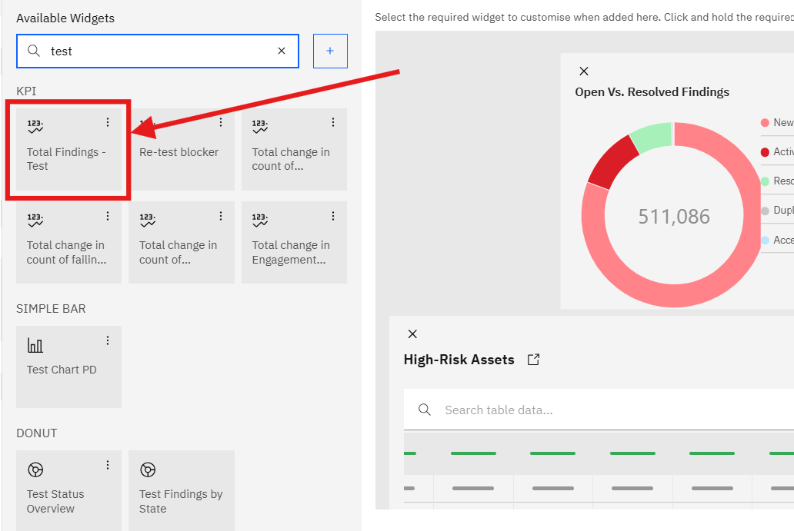
Task: Open options for top-row Total change in count of... widget
Action: pyautogui.click(x=333, y=122)
